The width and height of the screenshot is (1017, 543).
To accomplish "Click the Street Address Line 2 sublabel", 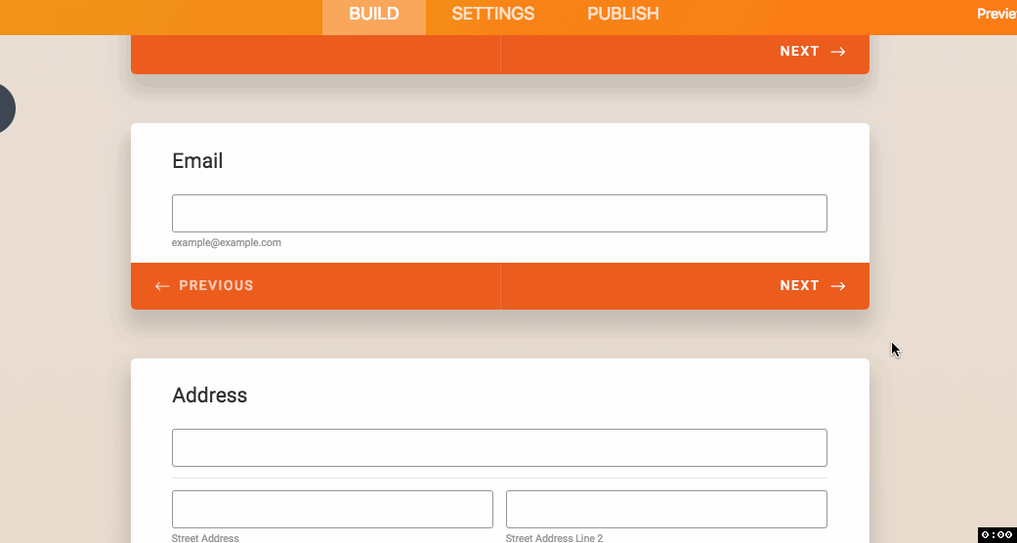I will (554, 538).
